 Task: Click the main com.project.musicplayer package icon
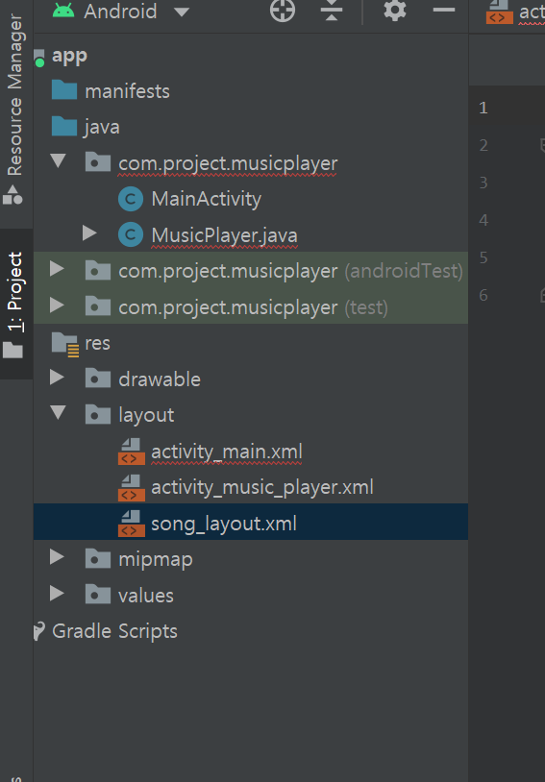(x=98, y=162)
